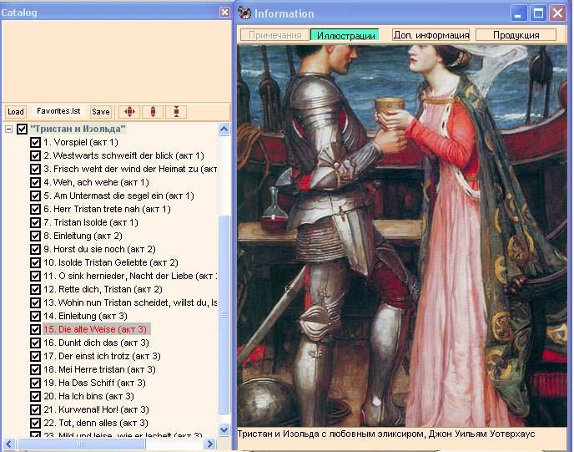Click the Tristan and Isolde painting illustration
The width and height of the screenshot is (574, 452).
(x=402, y=236)
